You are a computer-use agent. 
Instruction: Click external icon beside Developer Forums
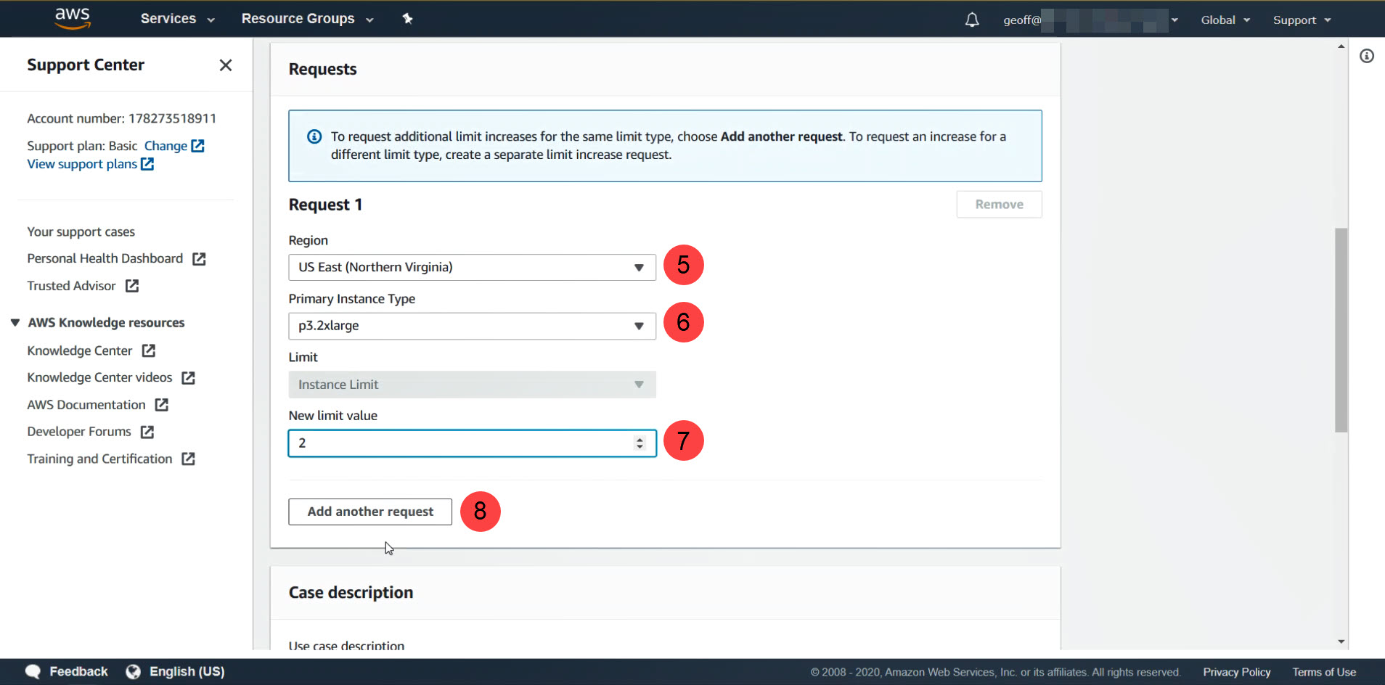click(x=147, y=432)
